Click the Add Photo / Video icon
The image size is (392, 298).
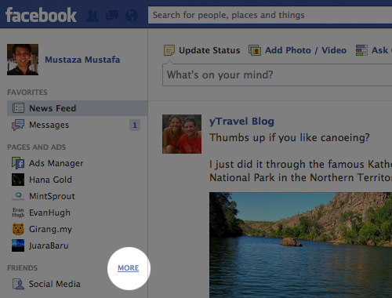coord(255,50)
